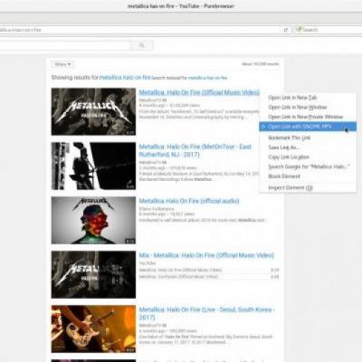Click the Live Seoul guitar thumbnail
The height and width of the screenshot is (362, 362).
pyautogui.click(x=93, y=329)
